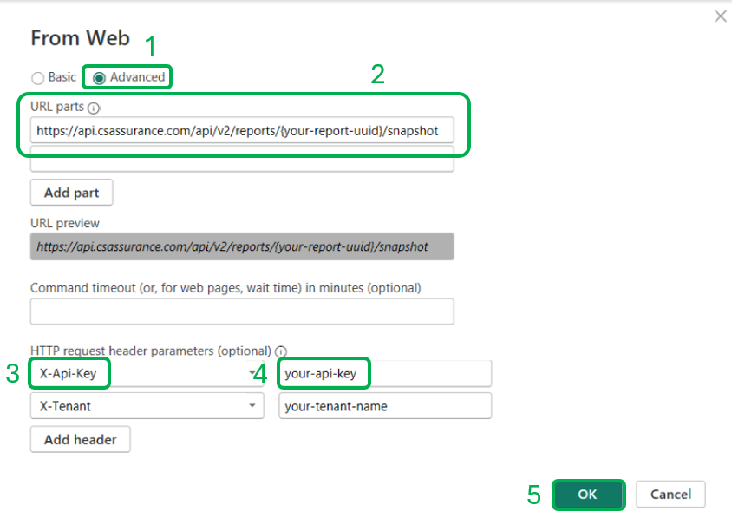Select the URL parts input containing the snapshot URL
The width and height of the screenshot is (732, 518).
242,130
